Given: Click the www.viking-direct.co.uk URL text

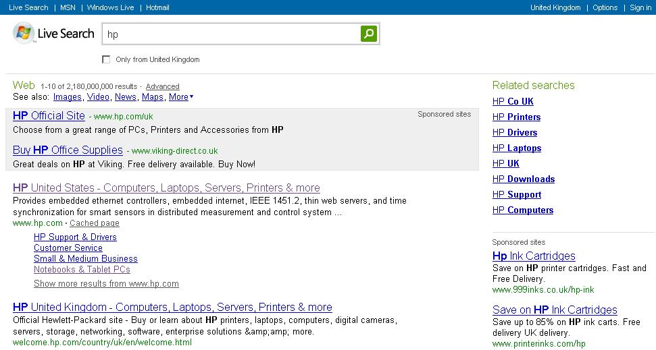Looking at the screenshot, I should [x=174, y=151].
